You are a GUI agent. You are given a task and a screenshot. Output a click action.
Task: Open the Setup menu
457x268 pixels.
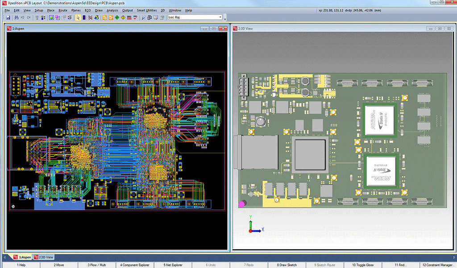(x=39, y=10)
